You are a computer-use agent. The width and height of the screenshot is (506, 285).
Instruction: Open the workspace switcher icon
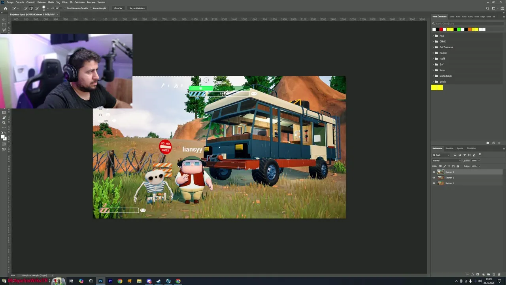coord(493,8)
